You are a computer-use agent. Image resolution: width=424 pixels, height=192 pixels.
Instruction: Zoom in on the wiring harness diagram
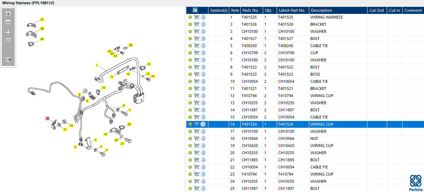8,14
